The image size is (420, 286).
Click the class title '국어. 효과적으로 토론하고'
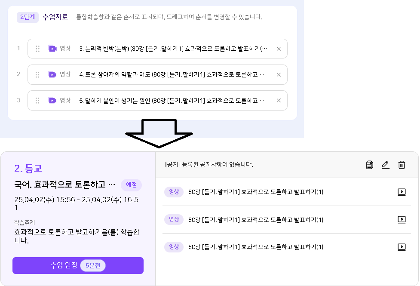65,185
